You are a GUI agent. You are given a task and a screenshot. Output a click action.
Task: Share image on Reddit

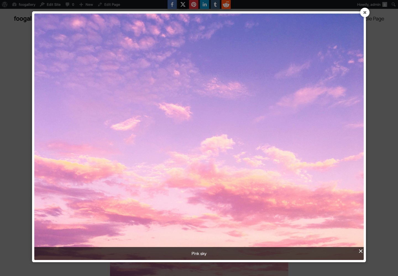(x=226, y=4)
